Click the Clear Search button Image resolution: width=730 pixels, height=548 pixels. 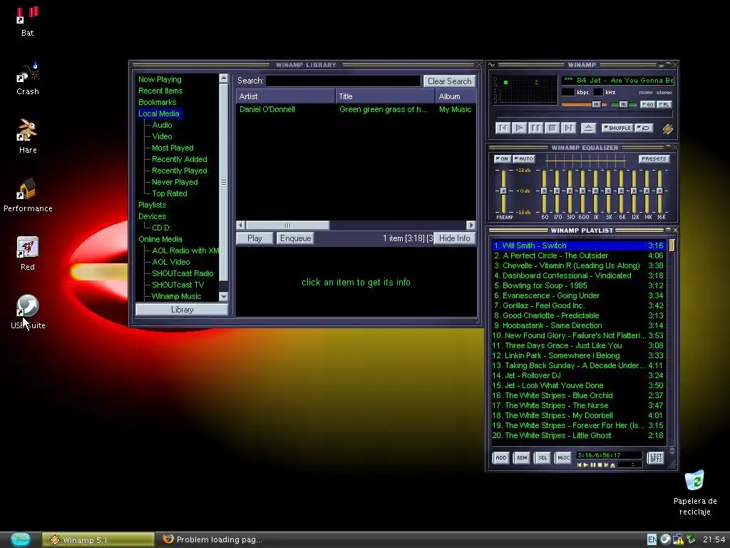pos(449,81)
